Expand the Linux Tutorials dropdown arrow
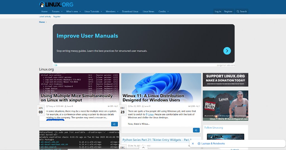 (x=101, y=12)
